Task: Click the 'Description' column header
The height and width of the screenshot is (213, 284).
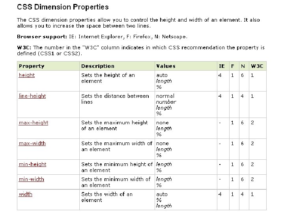Action: click(98, 66)
